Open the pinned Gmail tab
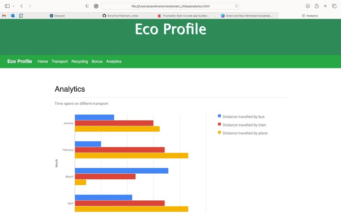Image resolution: width=341 pixels, height=213 pixels. point(4,16)
